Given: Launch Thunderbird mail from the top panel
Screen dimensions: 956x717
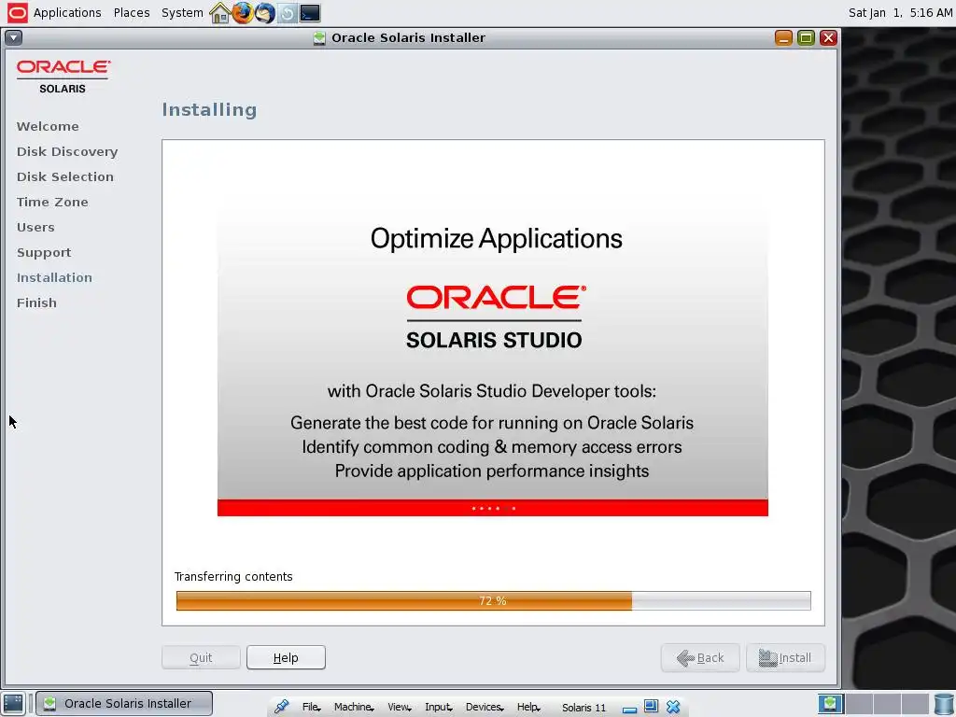Looking at the screenshot, I should [x=264, y=13].
